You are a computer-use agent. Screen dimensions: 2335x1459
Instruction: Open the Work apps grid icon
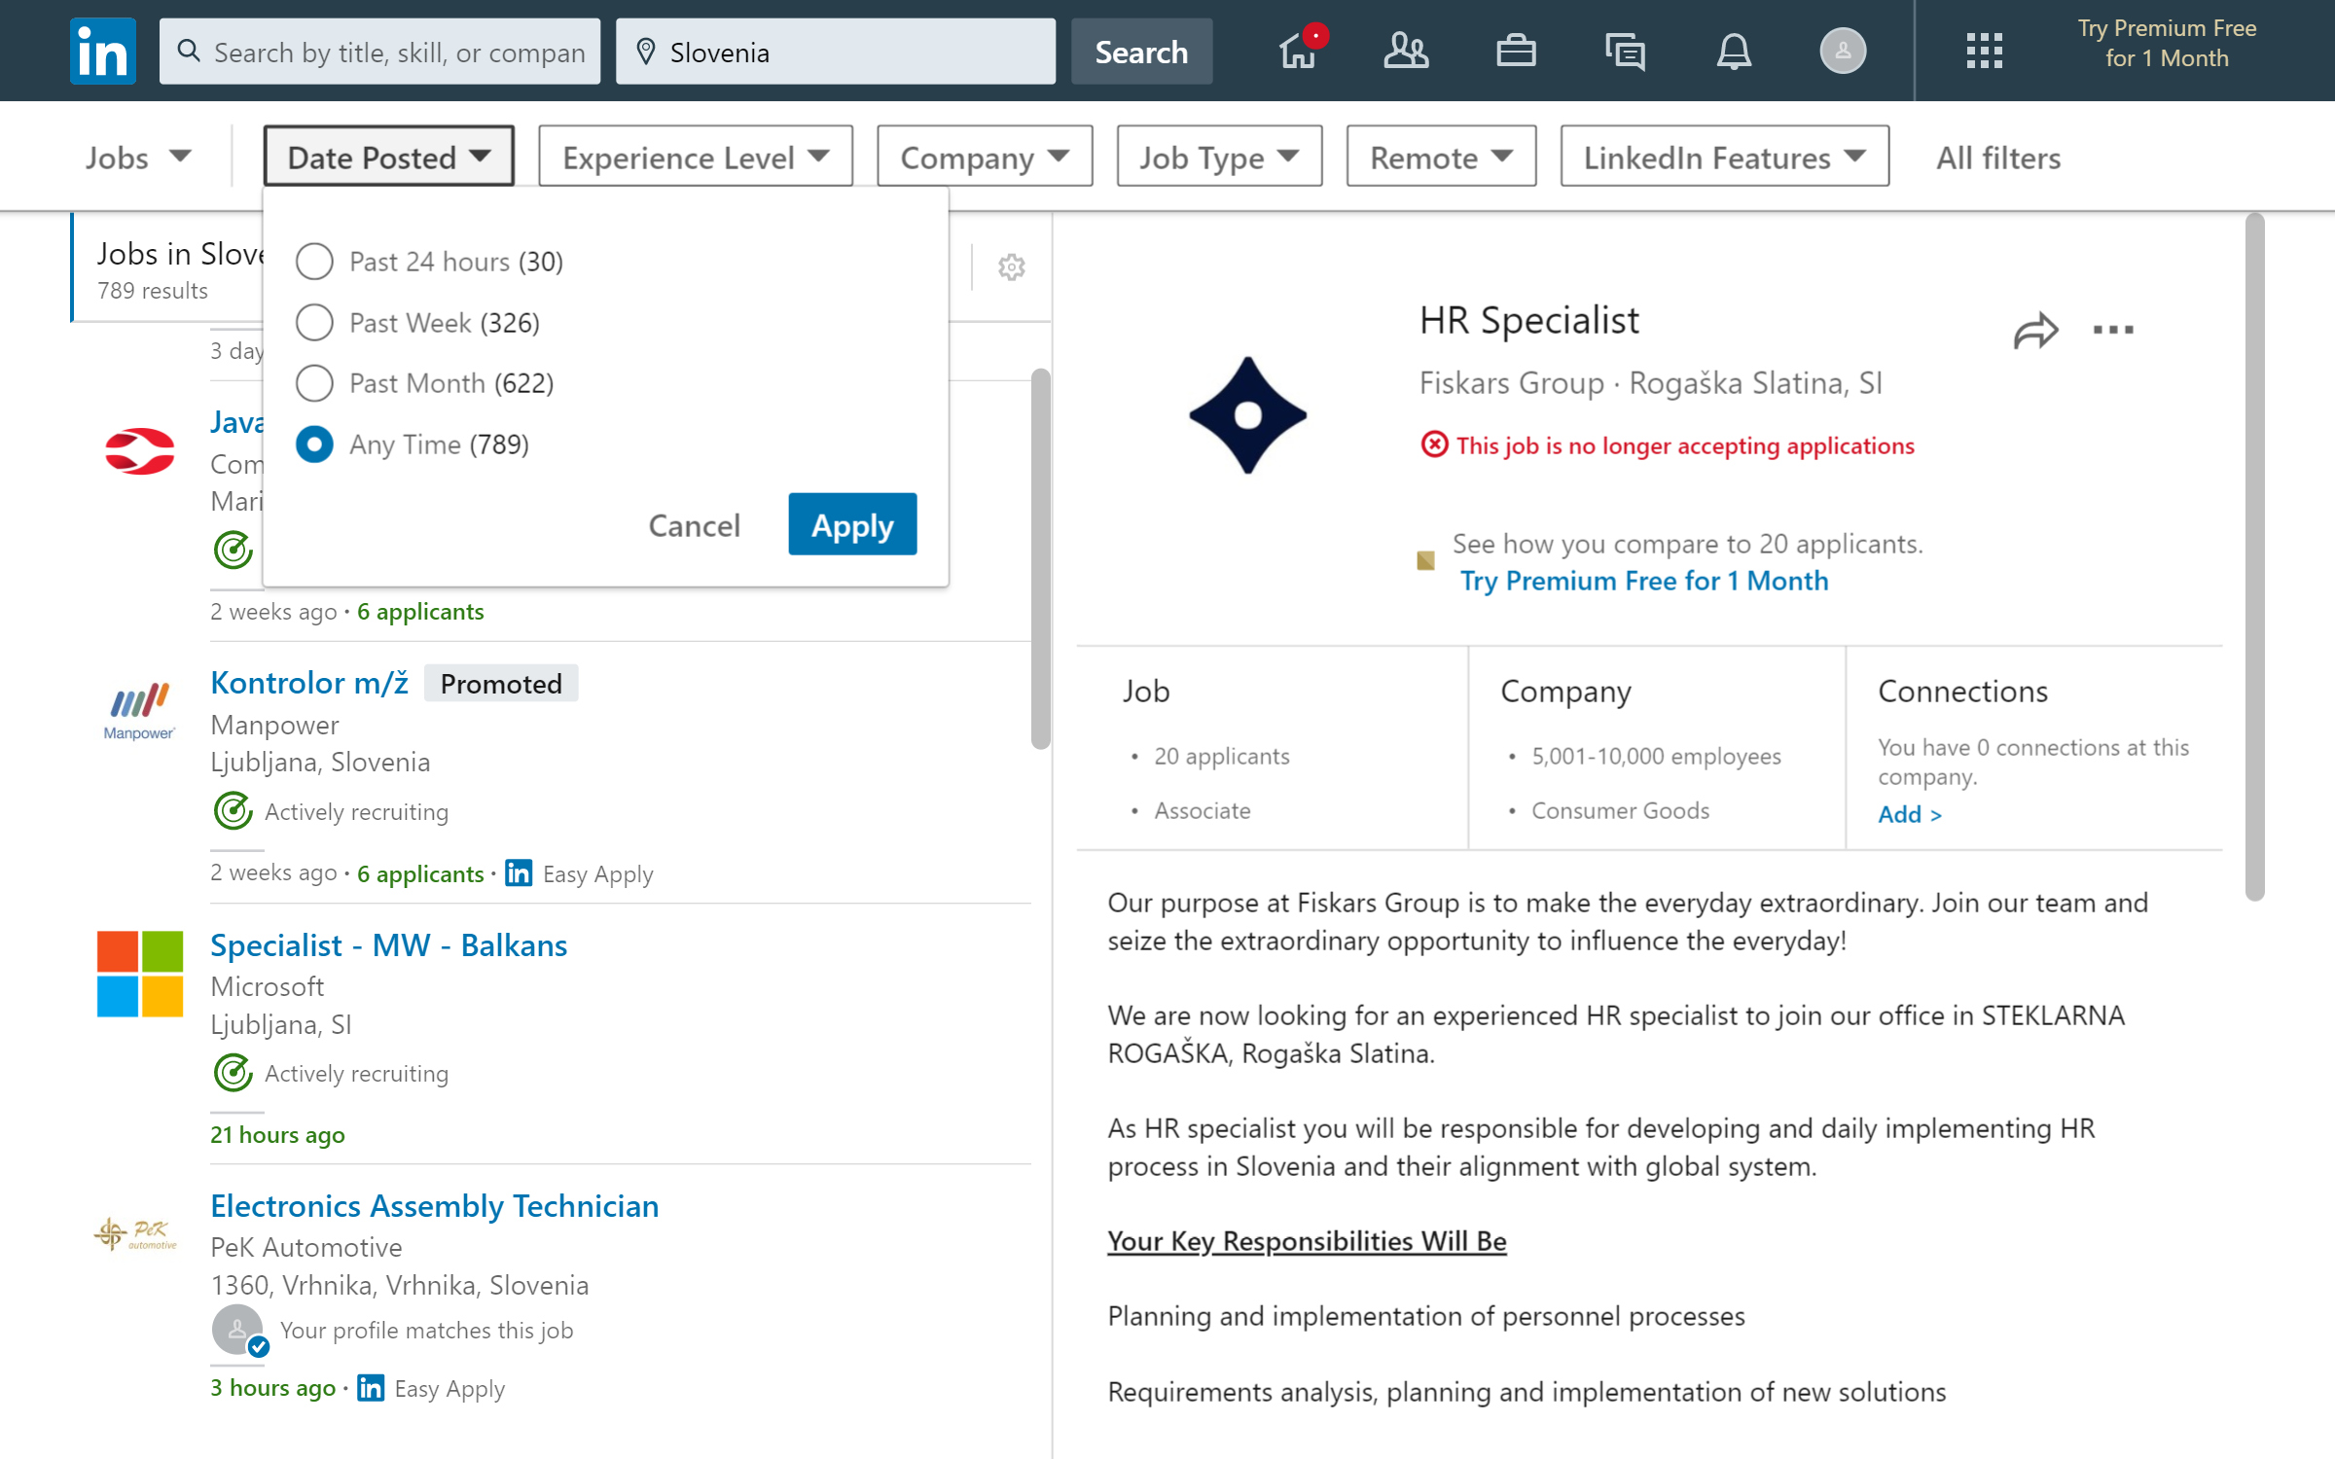click(1984, 51)
